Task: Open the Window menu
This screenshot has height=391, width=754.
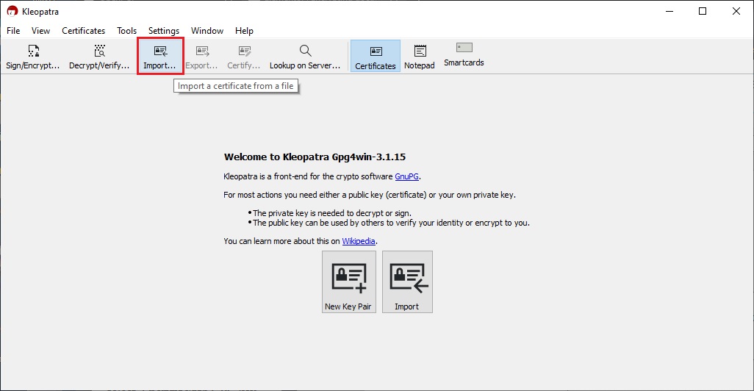Action: [207, 31]
